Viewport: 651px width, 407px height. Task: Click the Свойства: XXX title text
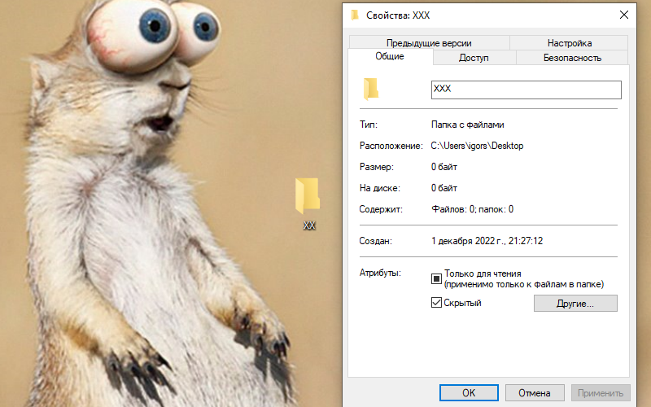(x=398, y=15)
